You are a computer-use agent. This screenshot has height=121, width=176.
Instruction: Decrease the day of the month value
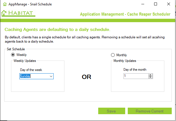coord(150,77)
